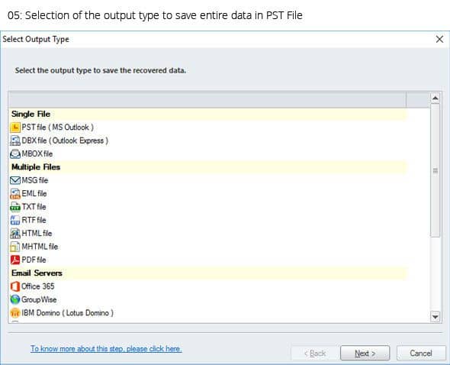Select GroupWise email server
The height and width of the screenshot is (365, 450).
[x=39, y=299]
